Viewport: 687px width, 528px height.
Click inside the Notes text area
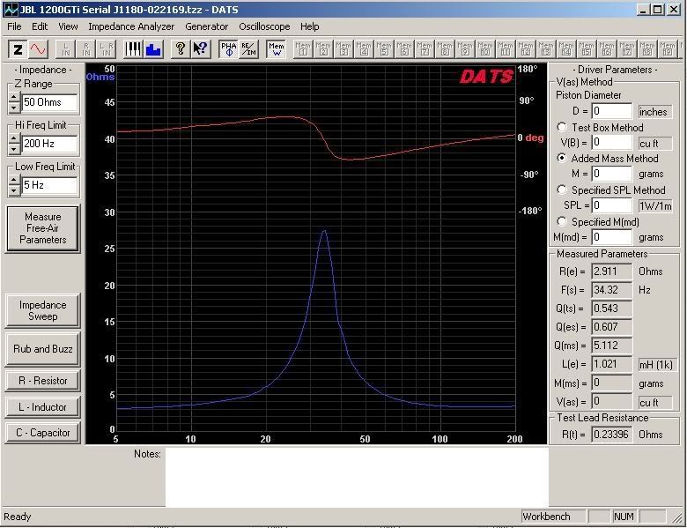[357, 477]
